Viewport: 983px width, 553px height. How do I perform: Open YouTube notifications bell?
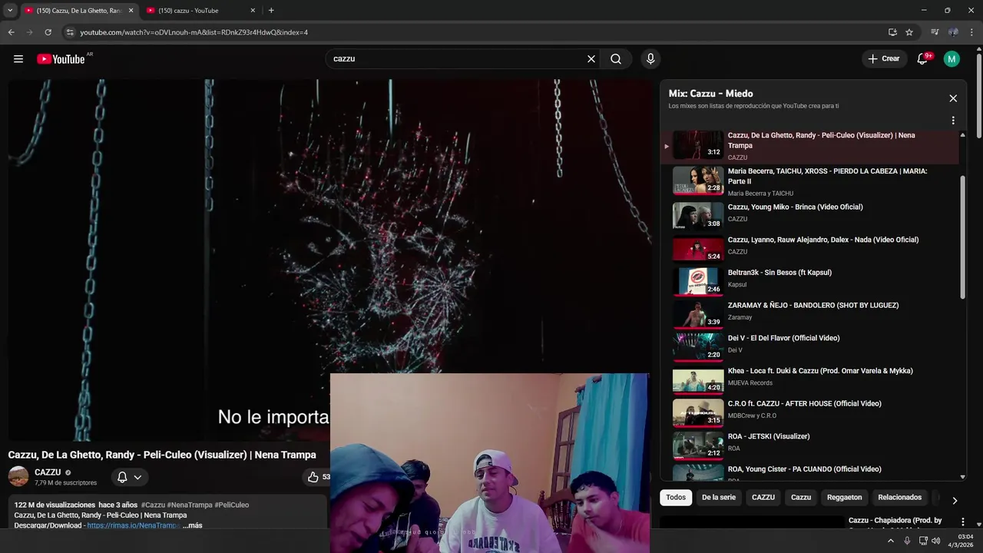(x=923, y=59)
